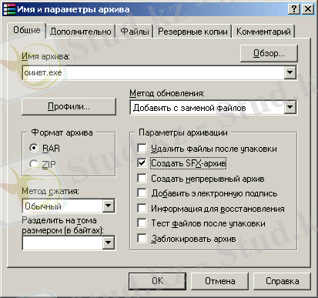Tick "Создать непрерывный архив" checkbox
The image size is (318, 298).
142,178
